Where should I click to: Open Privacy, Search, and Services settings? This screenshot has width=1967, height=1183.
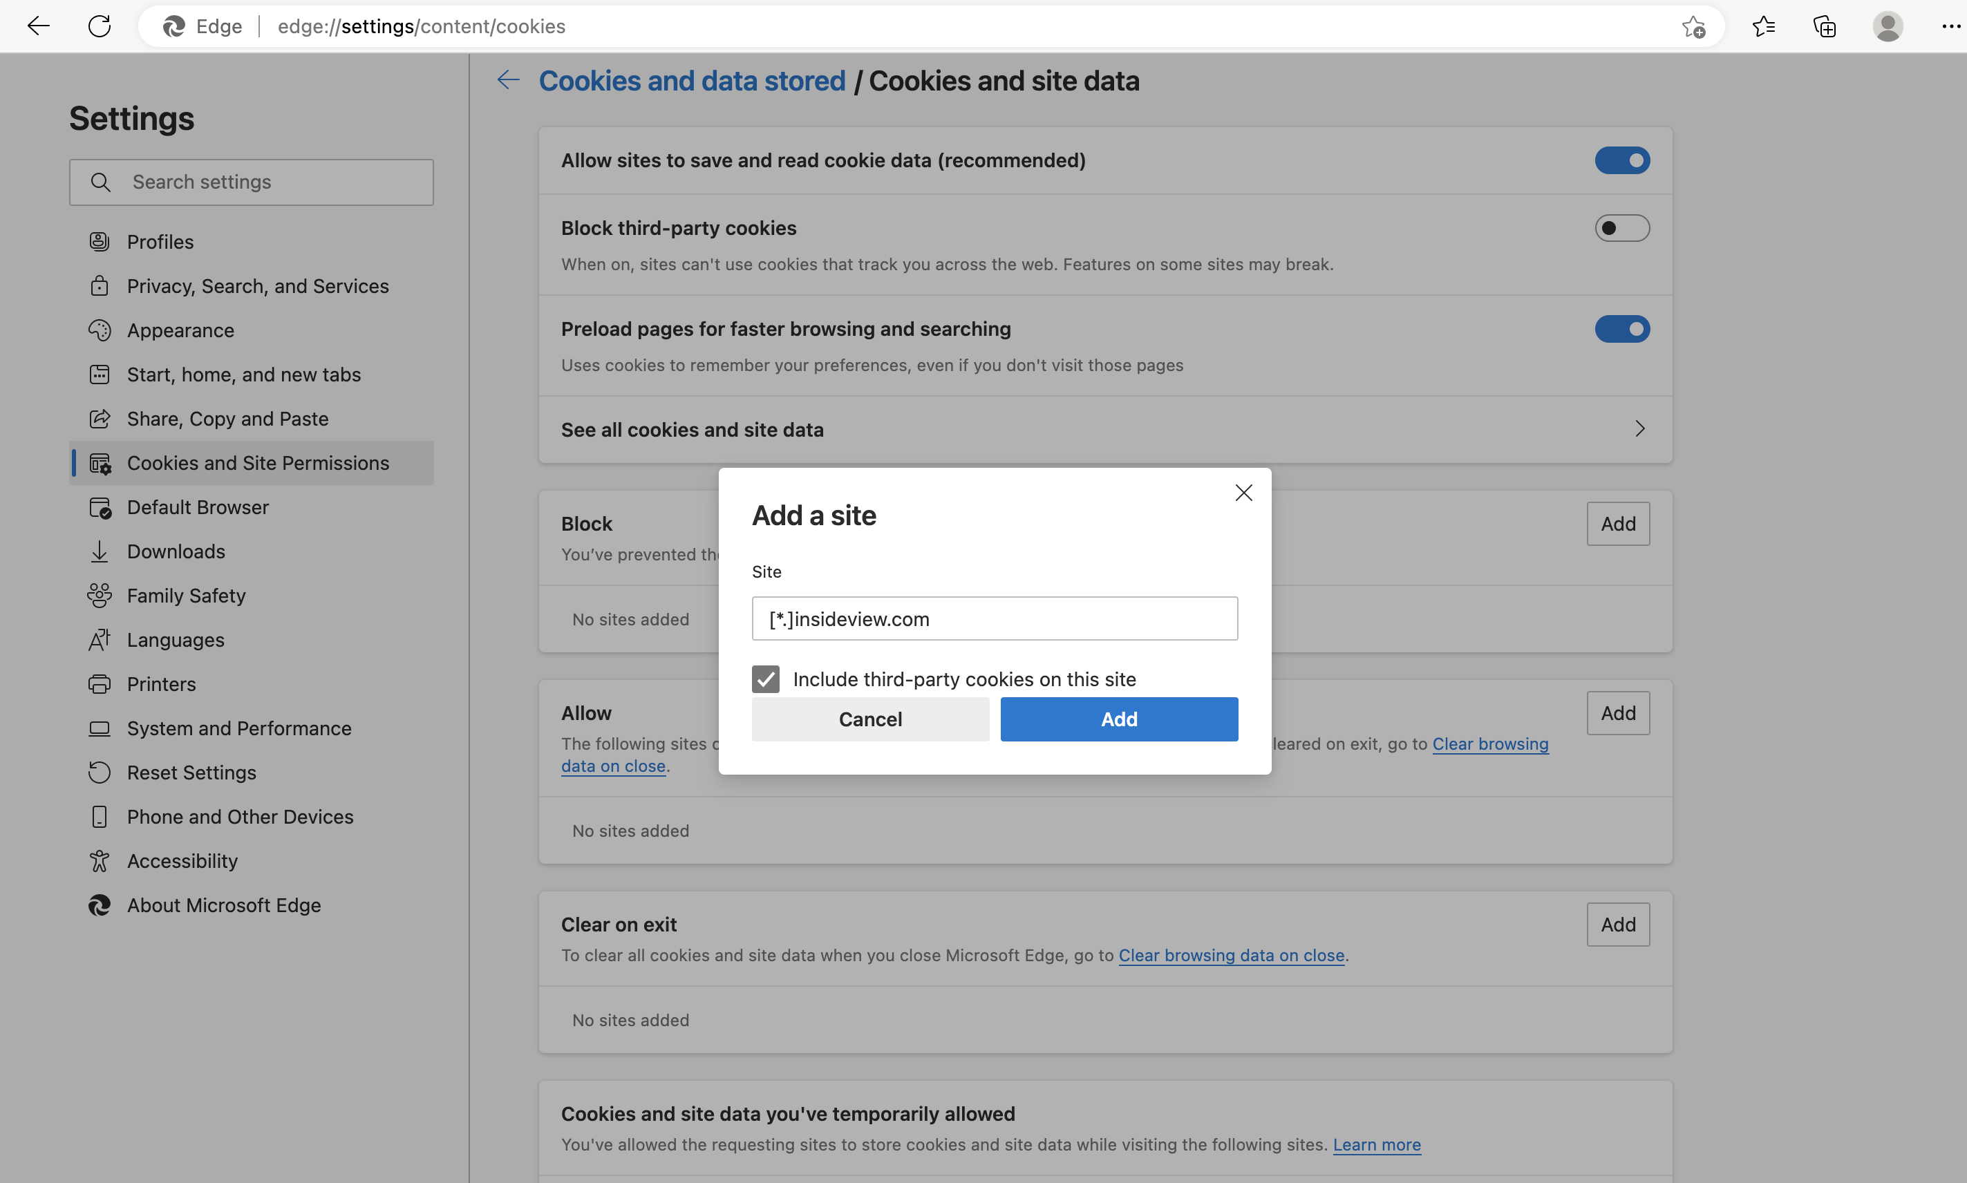(258, 286)
